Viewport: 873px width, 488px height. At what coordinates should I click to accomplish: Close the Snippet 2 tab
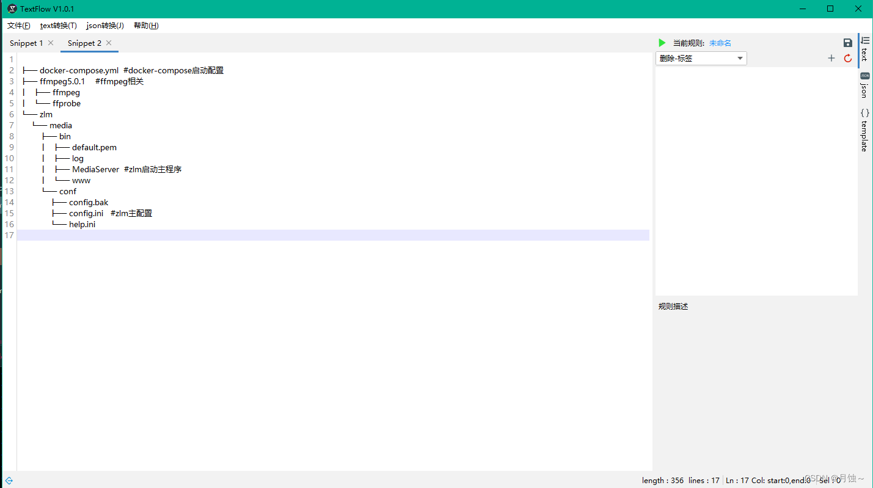pyautogui.click(x=109, y=43)
